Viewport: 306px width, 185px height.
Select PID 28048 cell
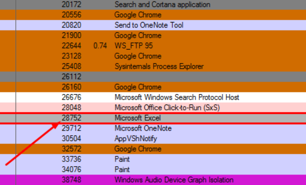72,108
